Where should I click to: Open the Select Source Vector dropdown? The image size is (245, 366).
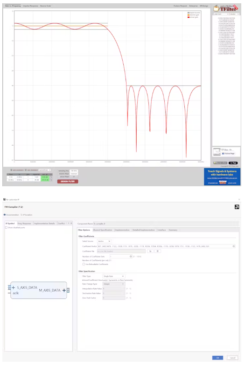(104, 241)
